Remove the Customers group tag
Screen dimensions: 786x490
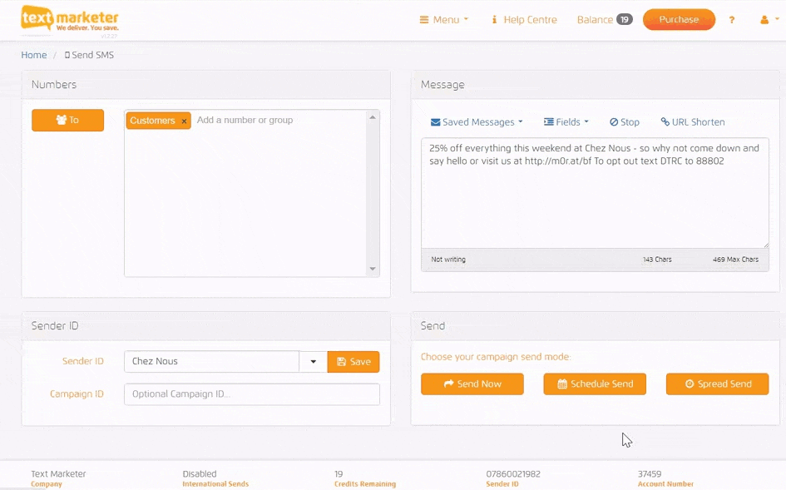(184, 121)
